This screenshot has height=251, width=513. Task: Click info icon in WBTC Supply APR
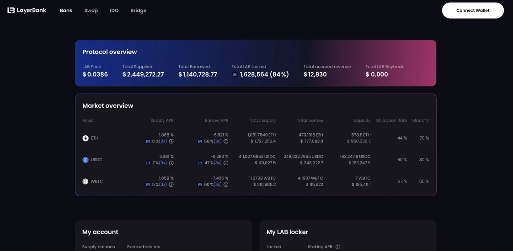point(171,184)
